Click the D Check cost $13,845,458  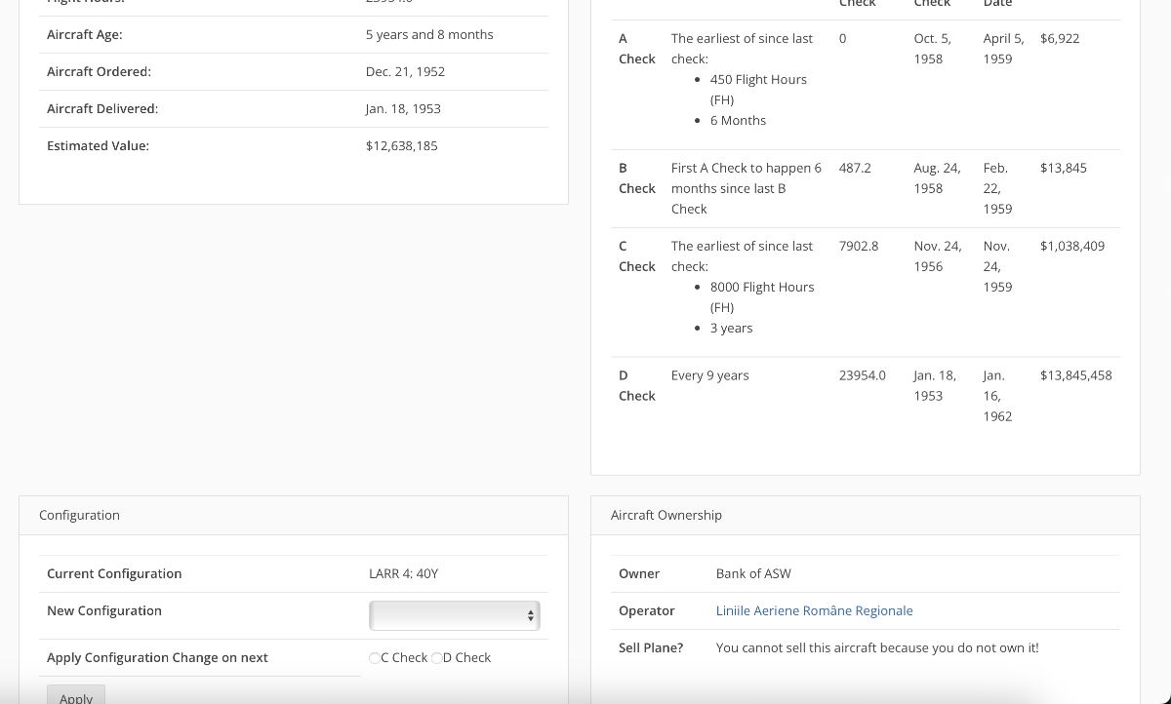click(1075, 375)
